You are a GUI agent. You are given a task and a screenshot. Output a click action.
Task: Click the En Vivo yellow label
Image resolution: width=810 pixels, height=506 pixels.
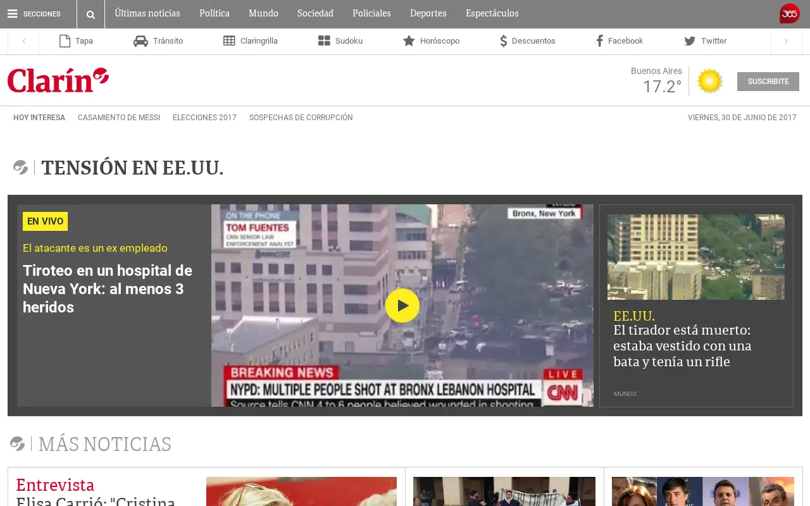[x=45, y=221]
